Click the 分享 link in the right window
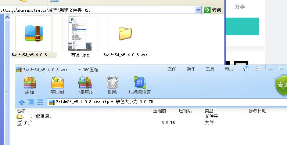This screenshot has height=145, width=287. click(x=240, y=7)
